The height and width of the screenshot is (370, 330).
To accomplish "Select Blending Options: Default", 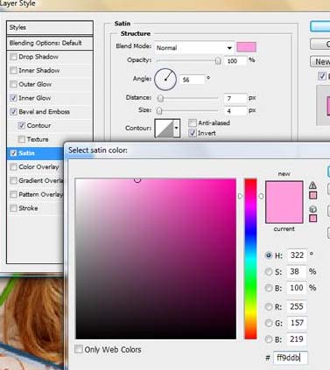I will 50,43.
